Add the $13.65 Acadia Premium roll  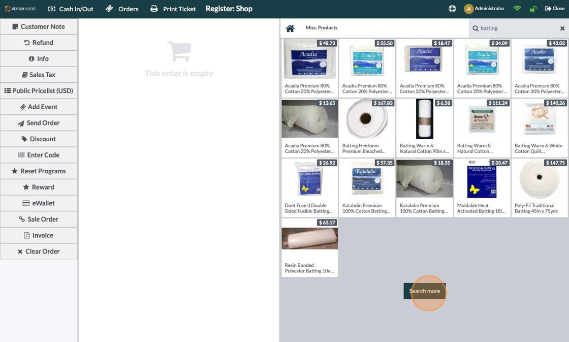click(x=309, y=128)
